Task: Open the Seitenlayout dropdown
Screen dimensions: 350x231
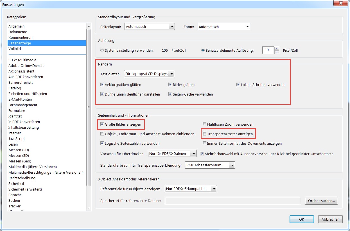Action: (x=150, y=27)
